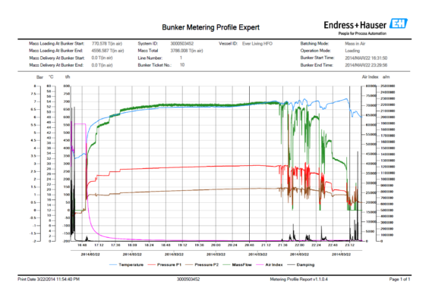The width and height of the screenshot is (429, 303).
Task: Click the Mass Total value field
Action: 187,51
